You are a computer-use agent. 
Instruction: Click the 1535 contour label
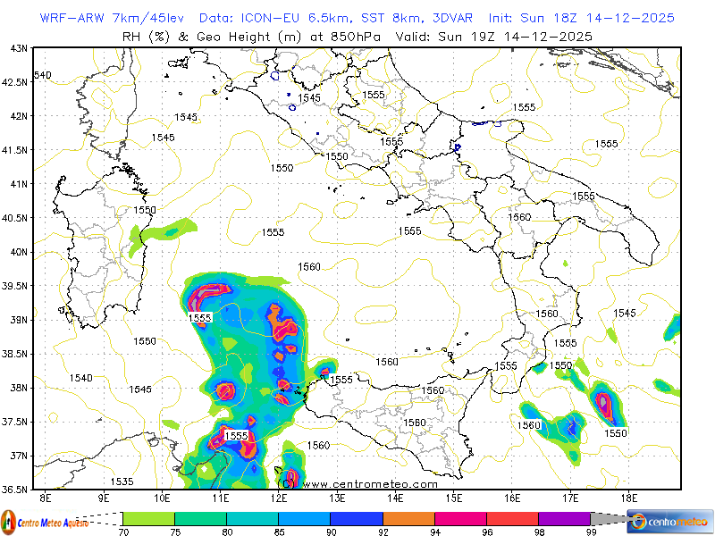point(122,482)
